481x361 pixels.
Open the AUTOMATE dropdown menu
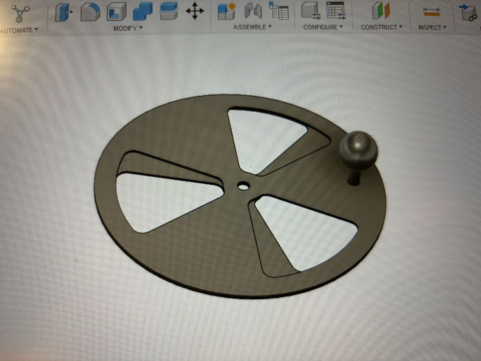pos(19,30)
